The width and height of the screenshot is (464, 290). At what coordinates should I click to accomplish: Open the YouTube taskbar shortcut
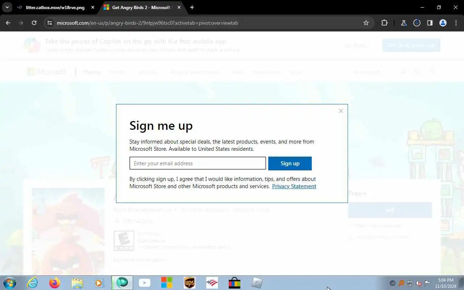tap(145, 283)
